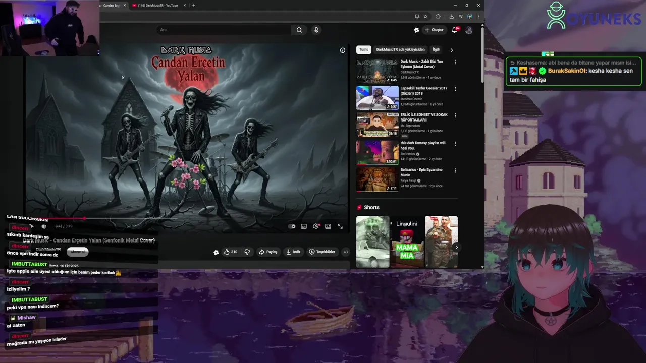646x363 pixels.
Task: Open Belisarius Epic Byzantine Music thumbnail
Action: coord(378,179)
